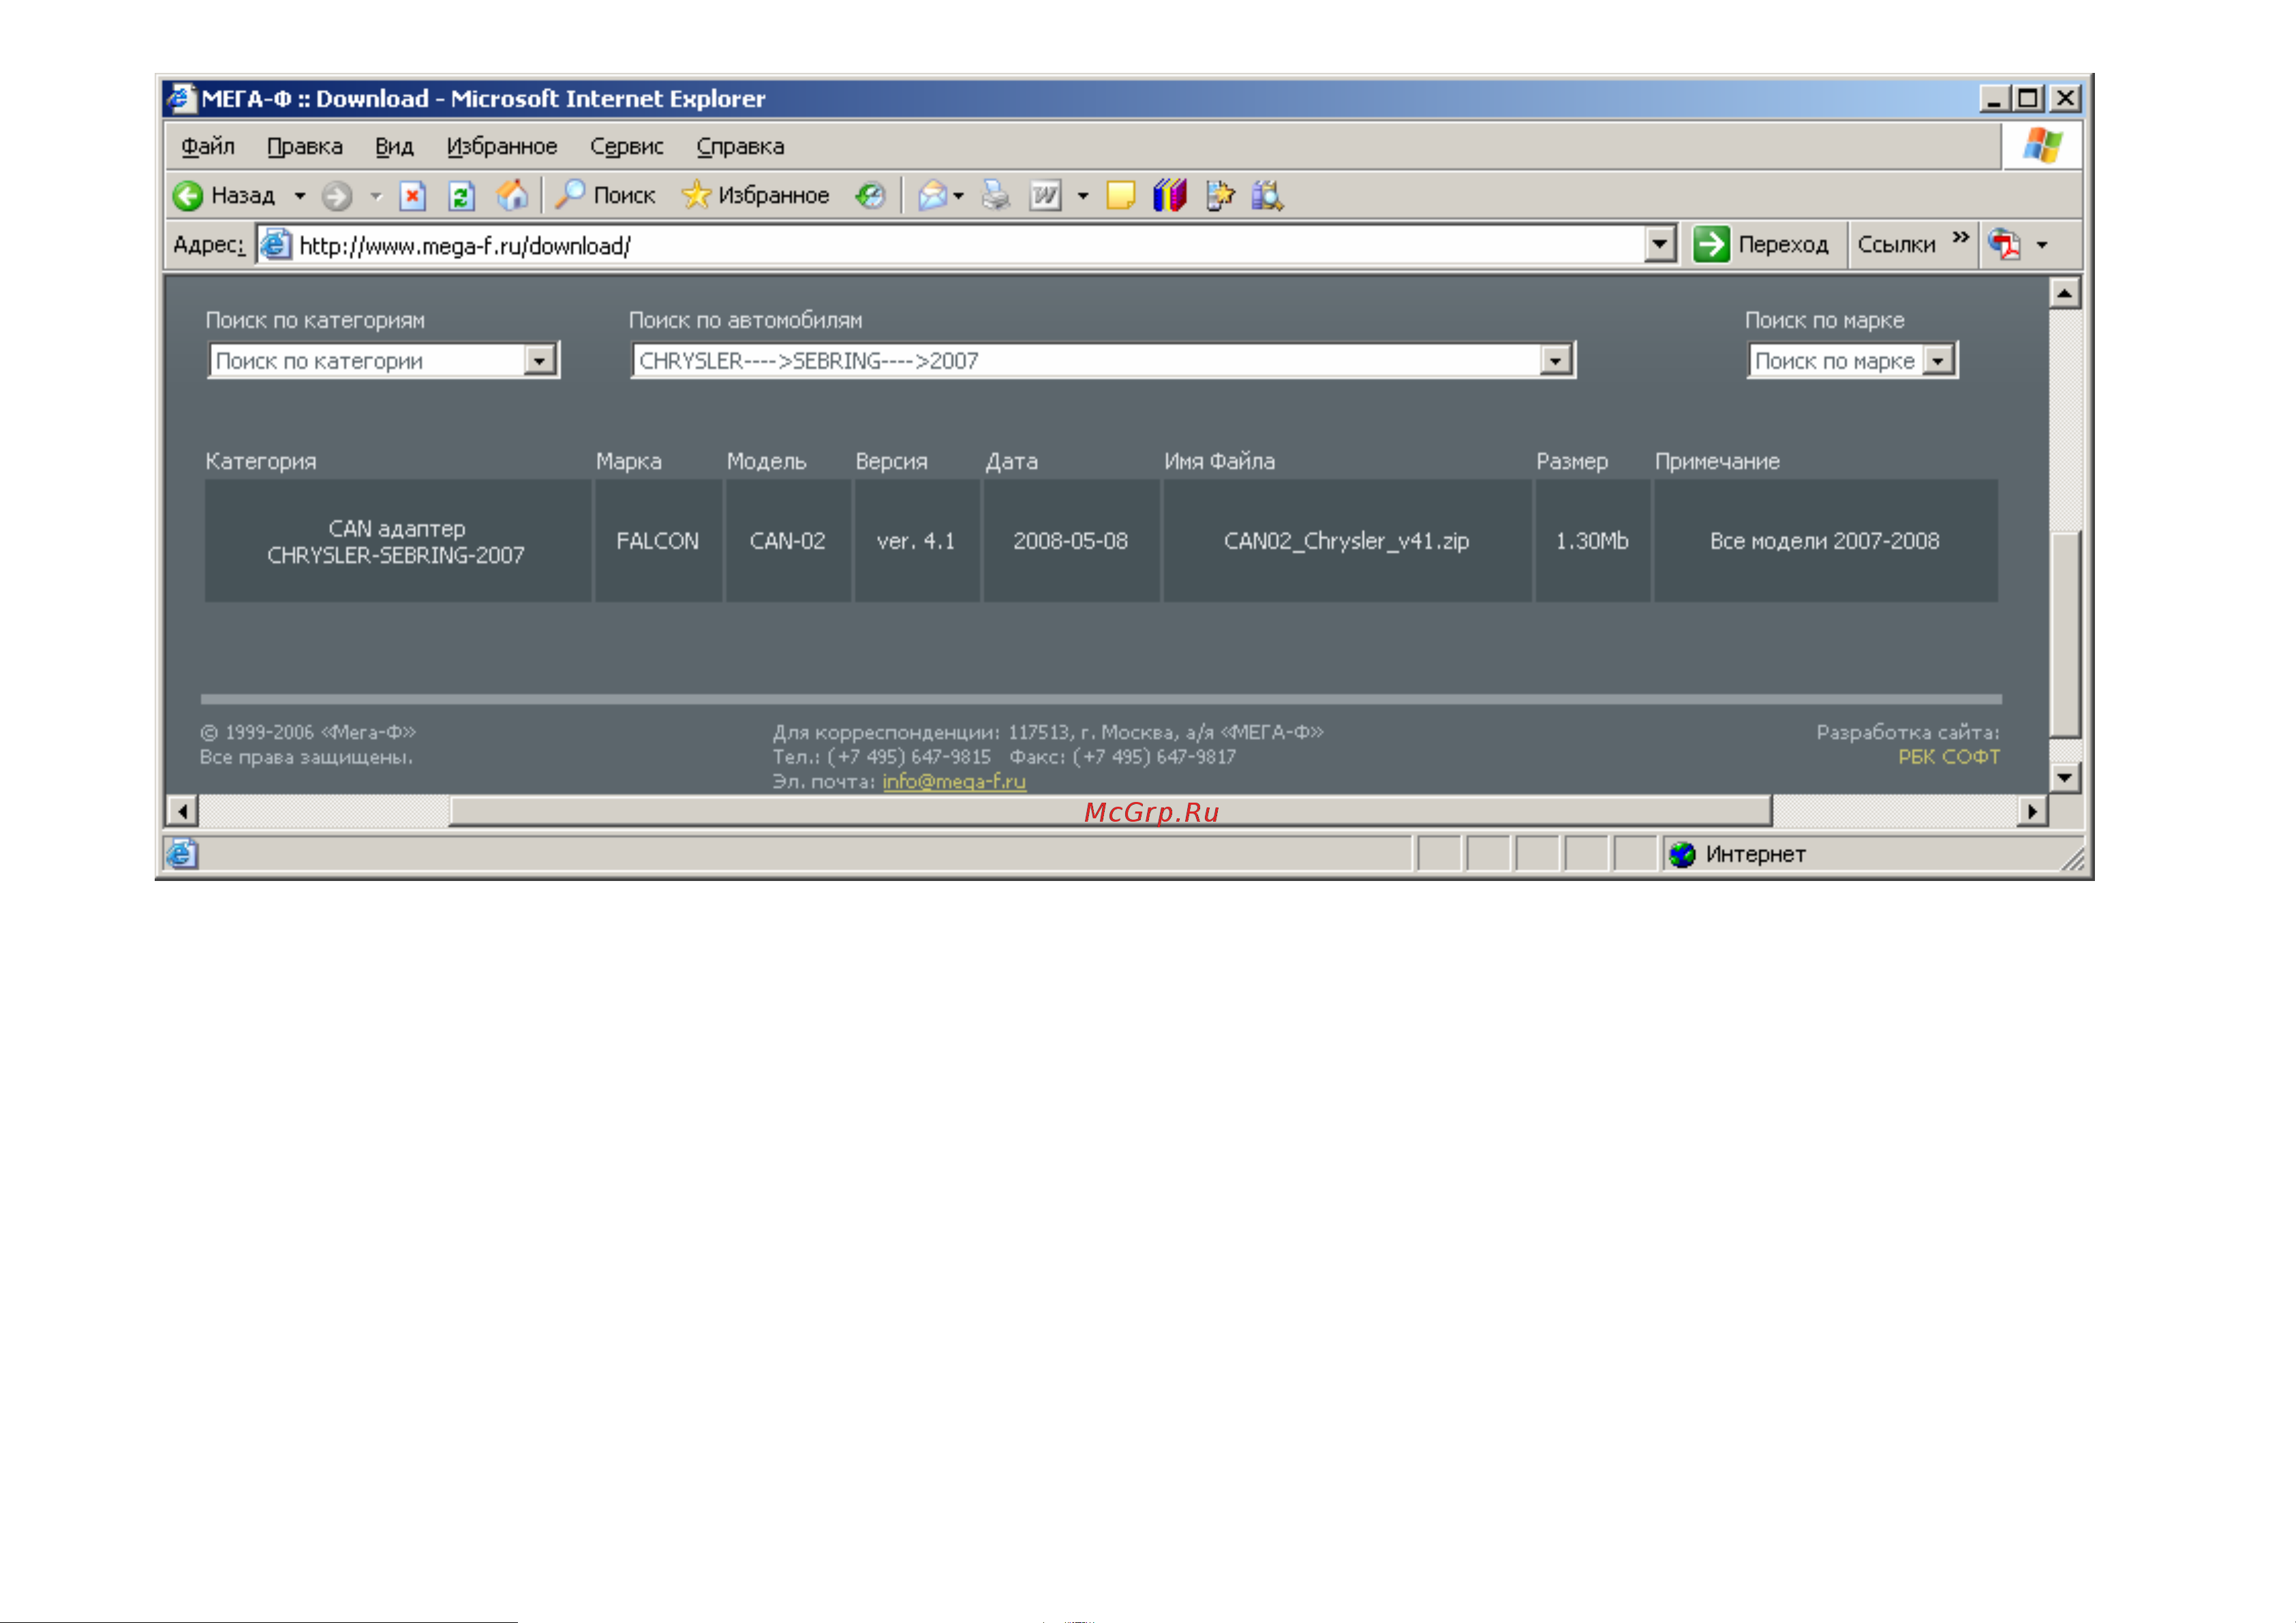Screen dimensions: 2296x1623
Task: Go back with the Назад button
Action: tap(224, 195)
